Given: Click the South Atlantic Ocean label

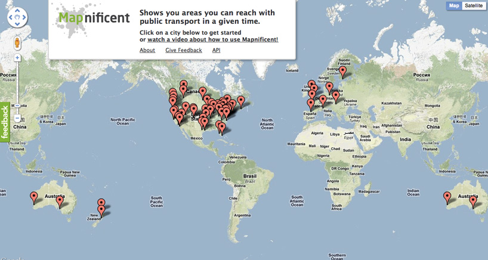Looking at the screenshot, I should (x=297, y=201).
